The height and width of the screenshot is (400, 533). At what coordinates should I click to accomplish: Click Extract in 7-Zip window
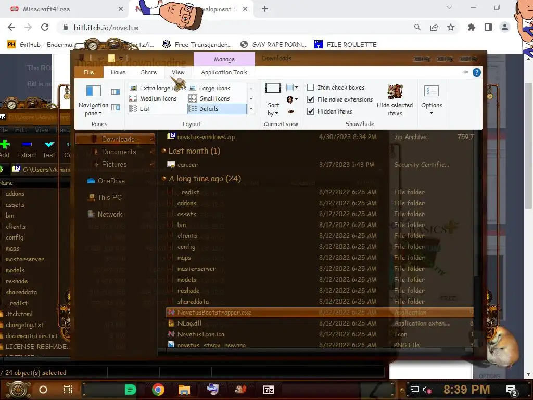tap(27, 149)
